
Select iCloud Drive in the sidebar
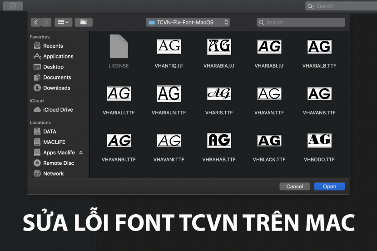click(x=58, y=109)
